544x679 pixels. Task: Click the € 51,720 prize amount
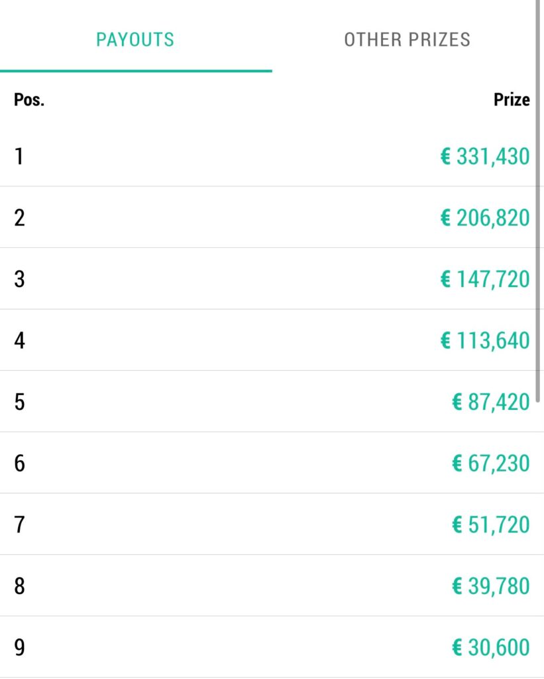click(x=491, y=525)
